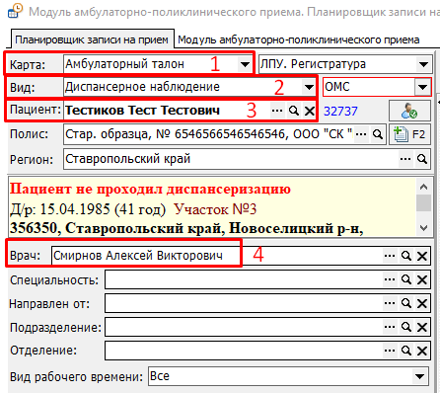Click ellipsis button in Пациент field
The image size is (440, 393).
tap(277, 111)
